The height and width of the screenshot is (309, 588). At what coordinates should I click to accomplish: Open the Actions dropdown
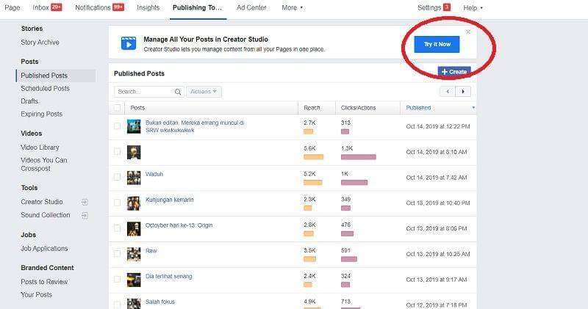(x=204, y=92)
